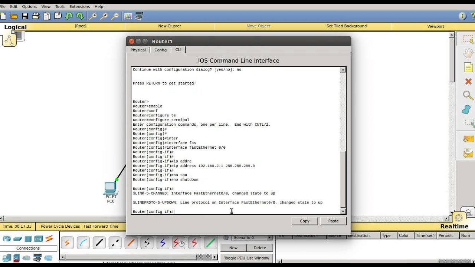Image resolution: width=475 pixels, height=267 pixels.
Task: Select WAN Emulation cloud category
Action: tap(26, 258)
